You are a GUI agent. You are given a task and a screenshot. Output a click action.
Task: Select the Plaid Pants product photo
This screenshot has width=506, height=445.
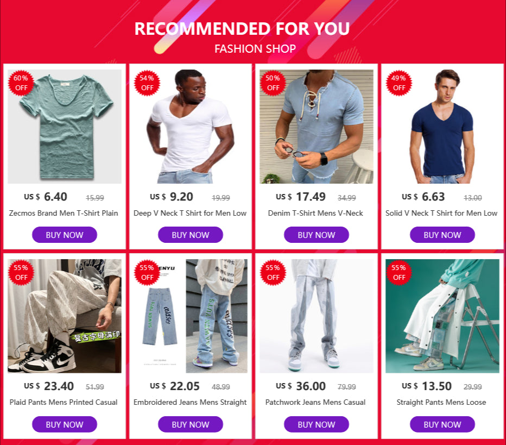[x=64, y=315]
